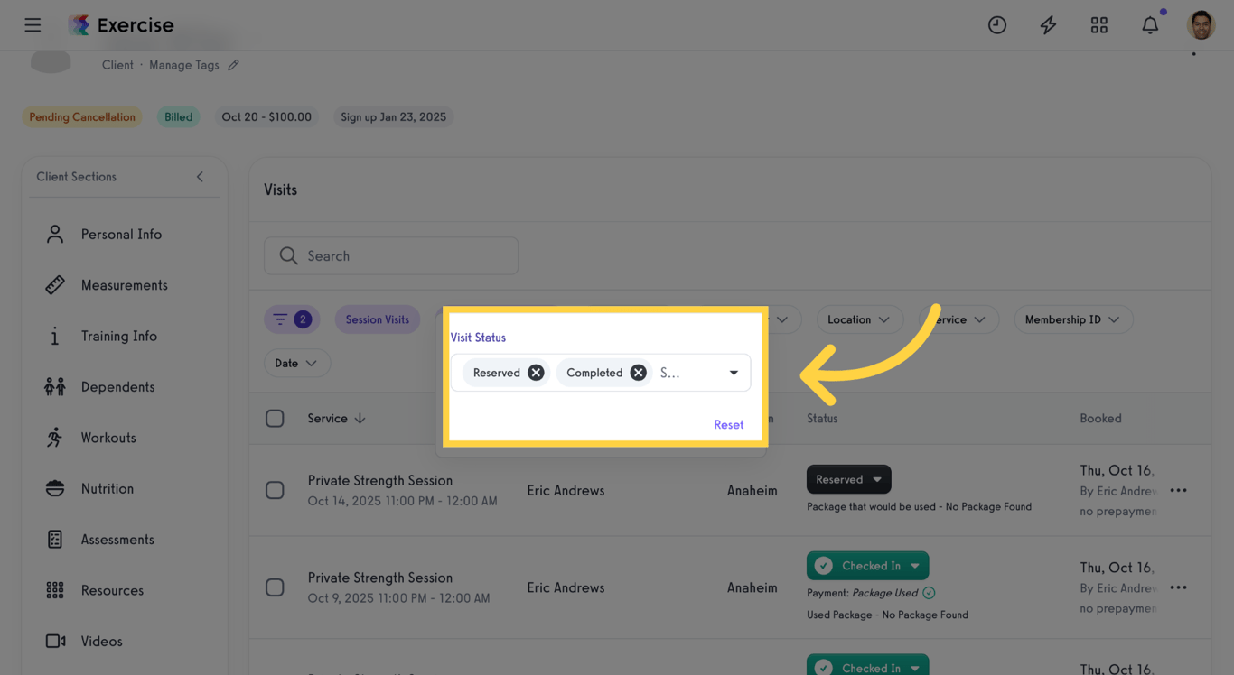Select all visits checkbox in header
Viewport: 1234px width, 675px height.
275,419
